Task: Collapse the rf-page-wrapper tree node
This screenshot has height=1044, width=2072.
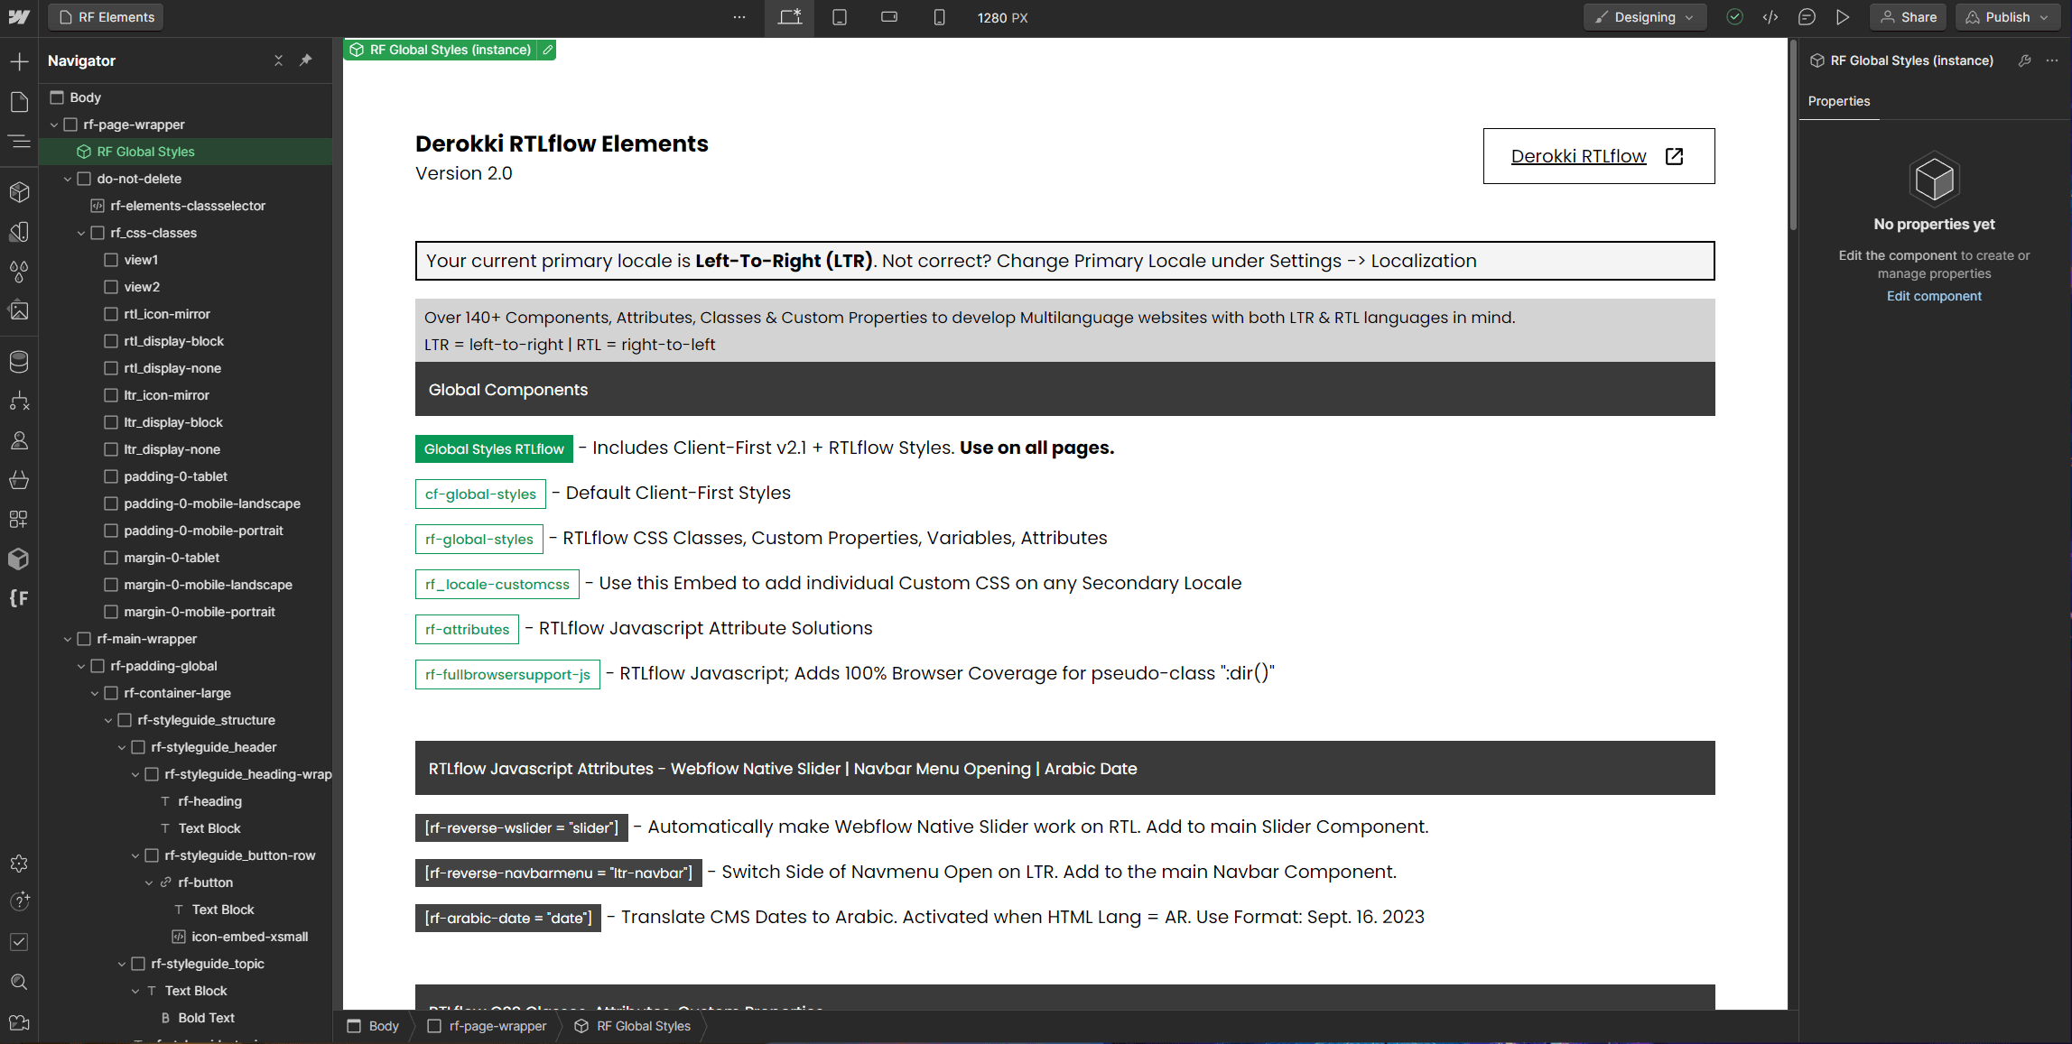Action: [x=54, y=125]
